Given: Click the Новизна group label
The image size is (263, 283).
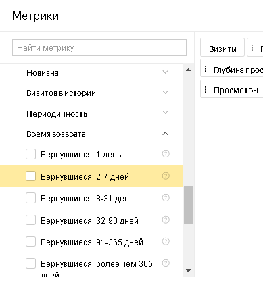Looking at the screenshot, I should [x=43, y=73].
